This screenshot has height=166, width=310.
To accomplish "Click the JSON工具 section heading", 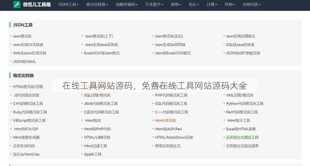I will (23, 25).
